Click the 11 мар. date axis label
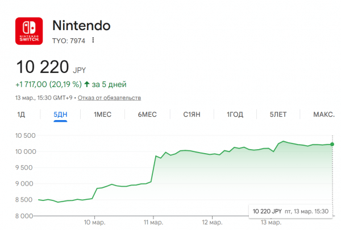Screen dimensions: 341x230 tap(153, 221)
